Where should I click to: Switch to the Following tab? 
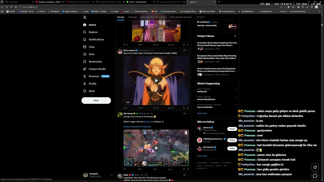coord(132,17)
